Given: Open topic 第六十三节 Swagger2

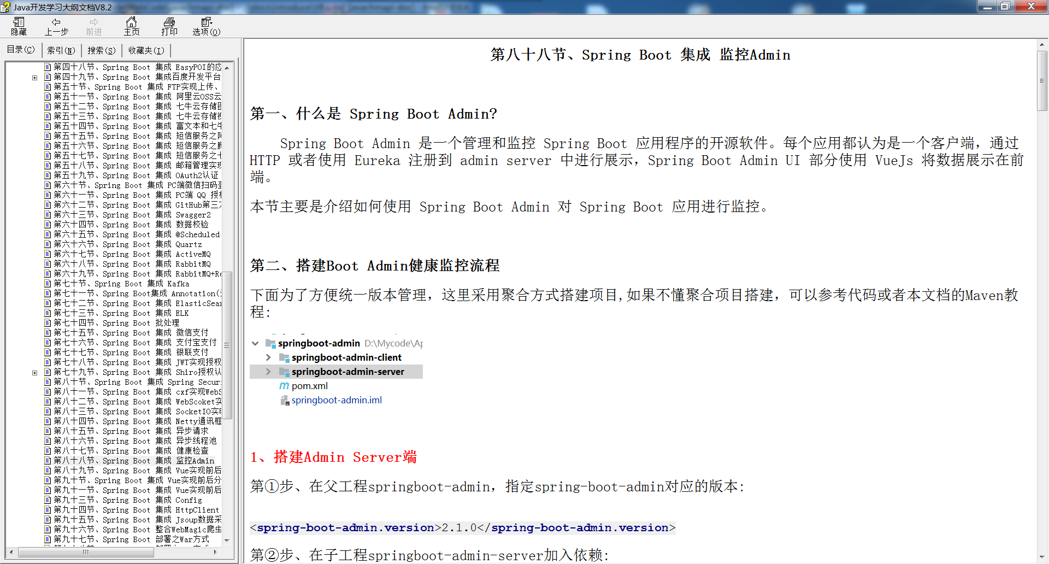Looking at the screenshot, I should (132, 215).
